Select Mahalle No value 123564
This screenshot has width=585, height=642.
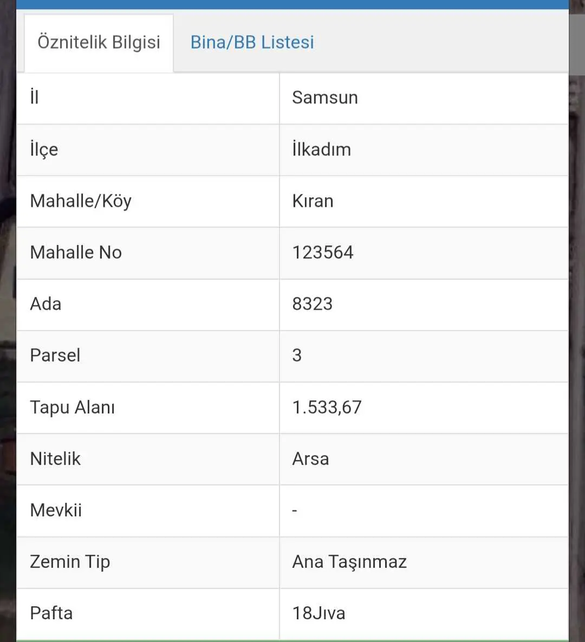323,252
